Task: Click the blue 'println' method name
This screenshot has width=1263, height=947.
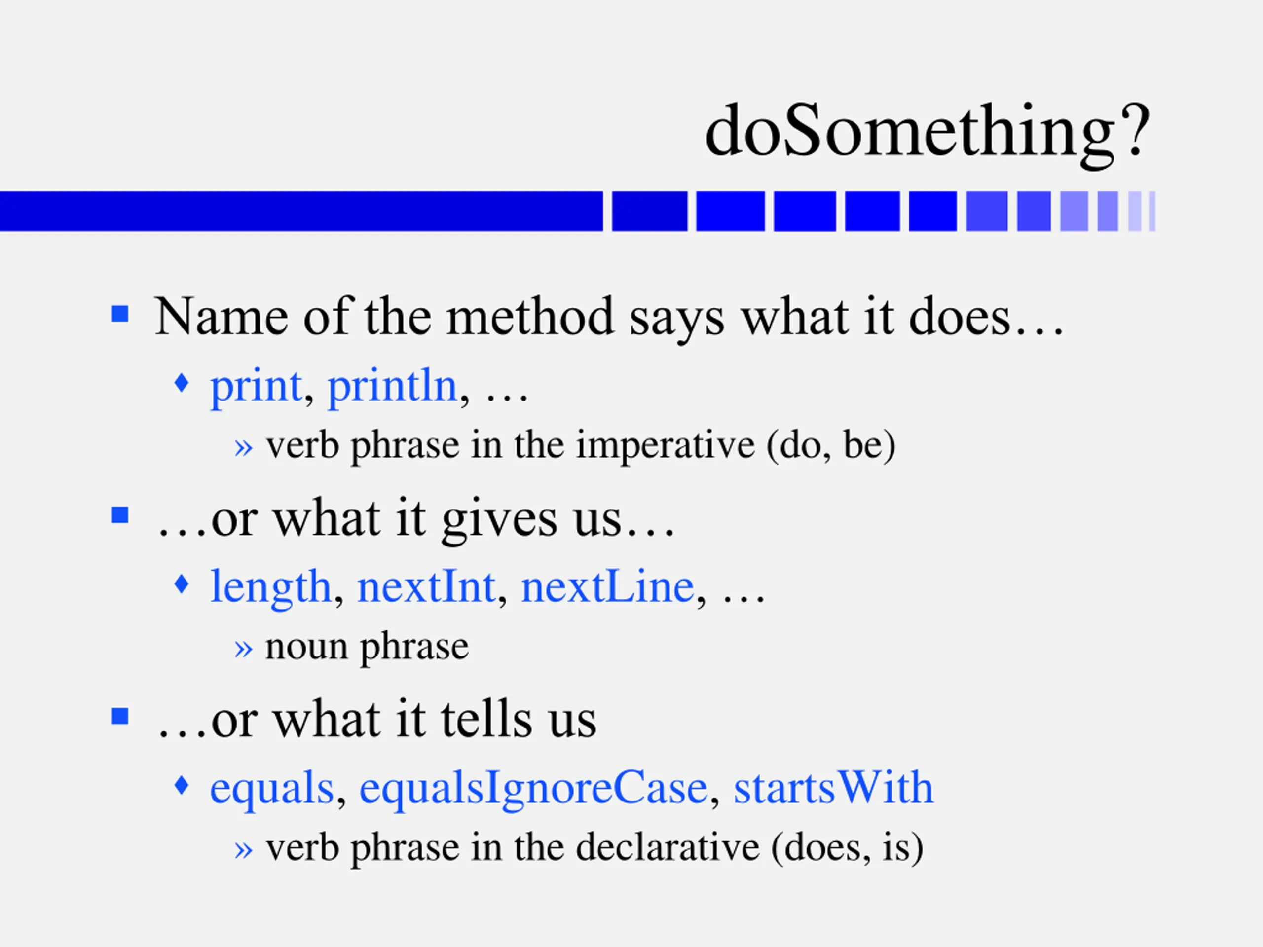Action: pos(392,387)
